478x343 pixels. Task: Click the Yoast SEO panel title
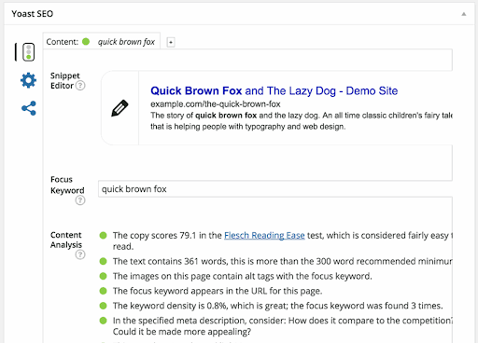coord(33,14)
